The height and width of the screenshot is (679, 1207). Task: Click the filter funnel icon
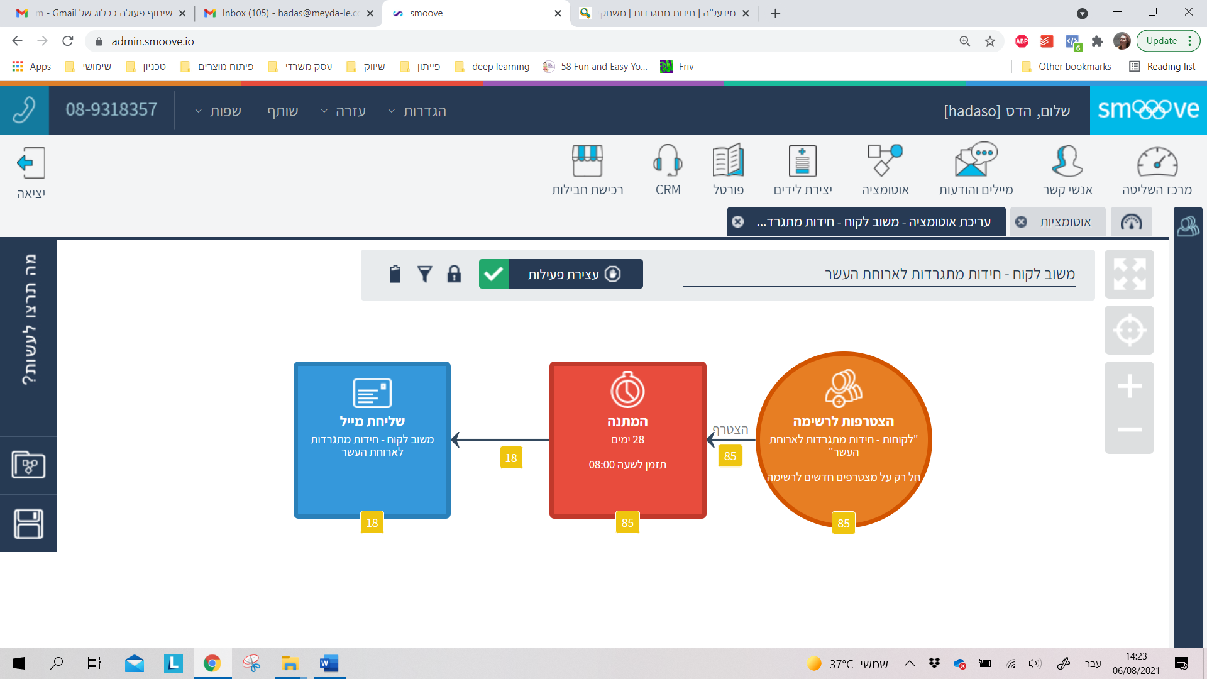(x=425, y=274)
